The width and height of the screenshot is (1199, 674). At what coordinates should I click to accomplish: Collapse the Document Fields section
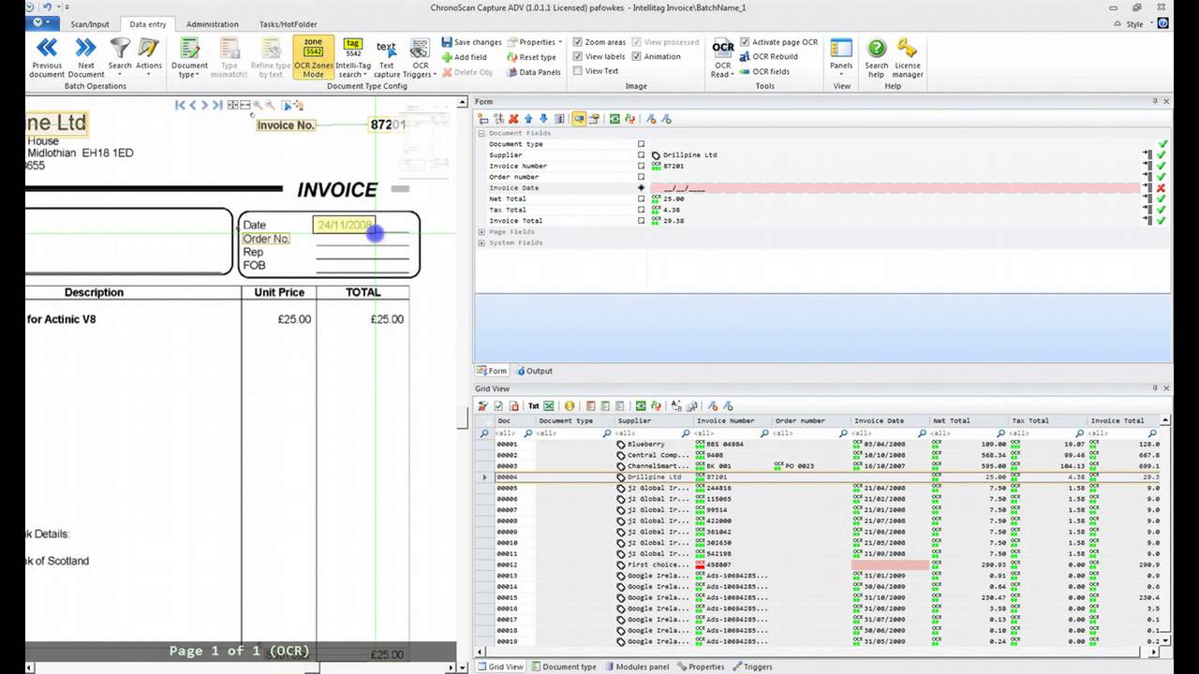[481, 133]
